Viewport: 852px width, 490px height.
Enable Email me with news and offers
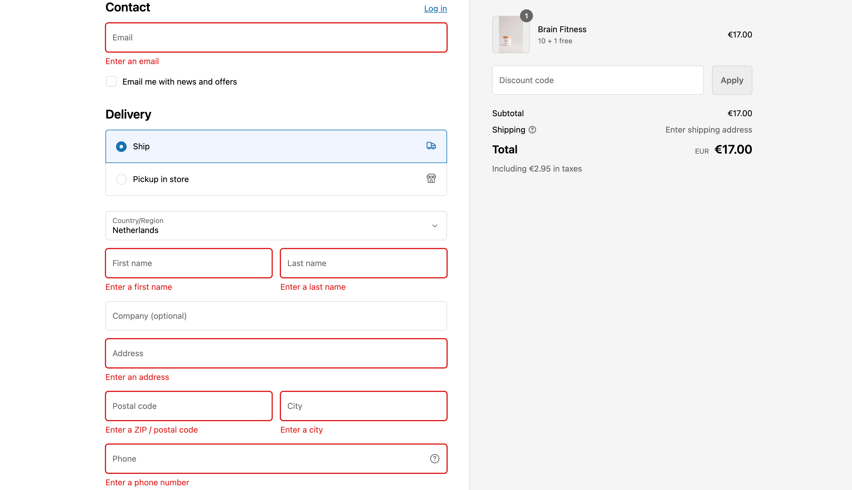pos(111,81)
